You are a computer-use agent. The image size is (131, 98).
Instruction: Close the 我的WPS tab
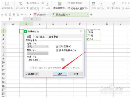tap(50, 15)
